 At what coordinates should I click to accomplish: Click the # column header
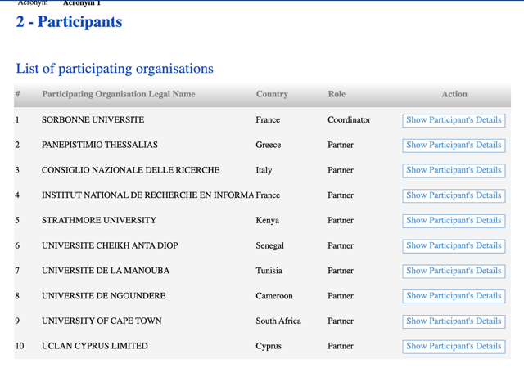pos(17,94)
